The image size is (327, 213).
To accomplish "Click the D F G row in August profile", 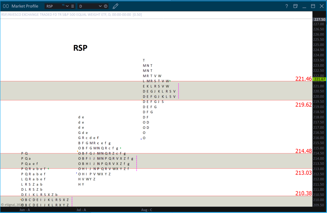I will tap(148, 112).
